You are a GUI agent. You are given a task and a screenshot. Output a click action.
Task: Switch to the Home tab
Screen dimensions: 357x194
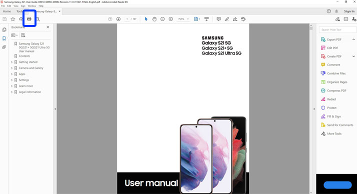[x=7, y=11]
